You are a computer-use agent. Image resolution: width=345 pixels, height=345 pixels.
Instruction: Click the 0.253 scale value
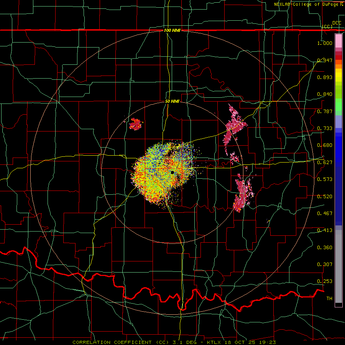(x=325, y=281)
